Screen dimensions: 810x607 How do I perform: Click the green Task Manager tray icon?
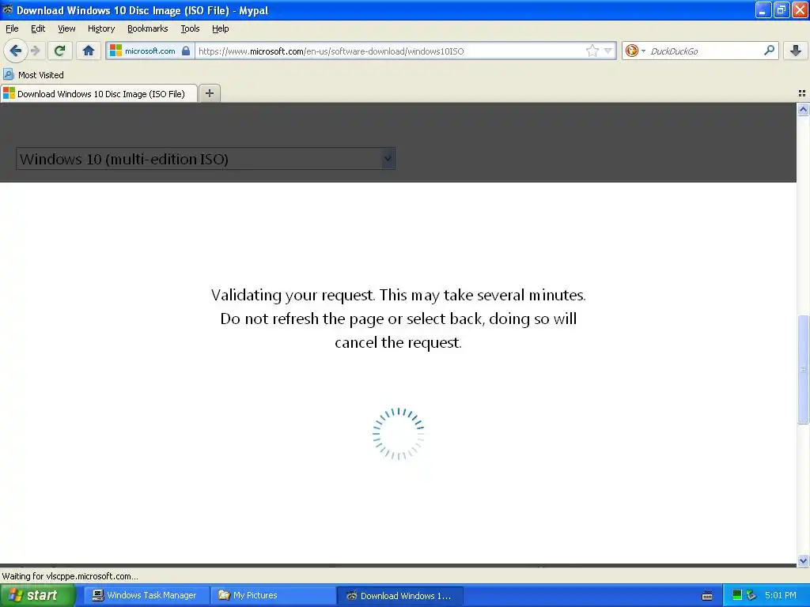[x=737, y=595]
